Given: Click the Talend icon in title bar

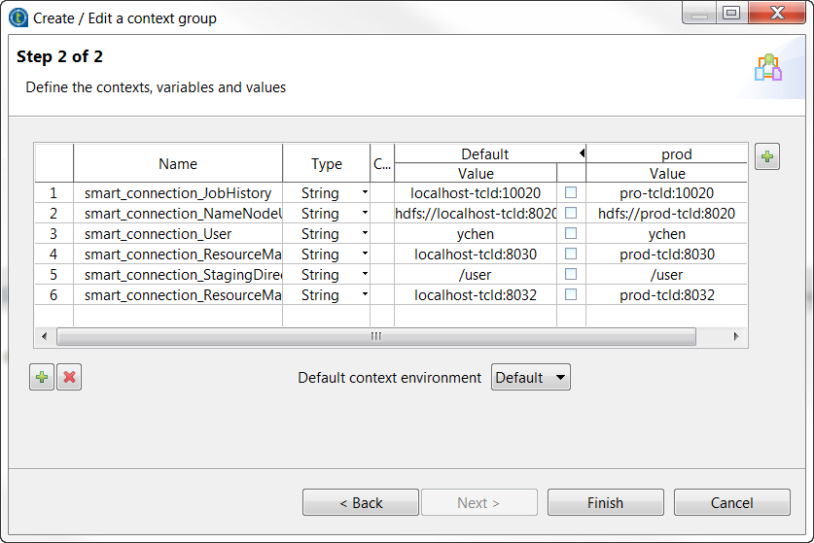Looking at the screenshot, I should [x=19, y=17].
